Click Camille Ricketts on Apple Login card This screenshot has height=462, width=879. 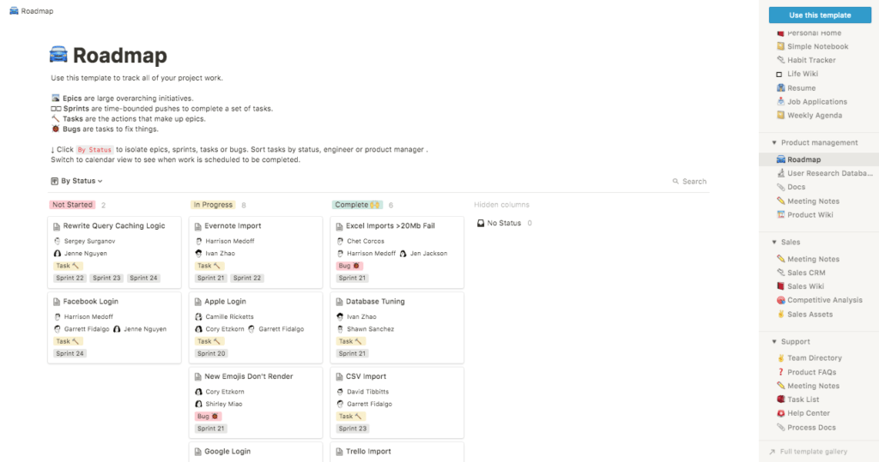pyautogui.click(x=229, y=317)
